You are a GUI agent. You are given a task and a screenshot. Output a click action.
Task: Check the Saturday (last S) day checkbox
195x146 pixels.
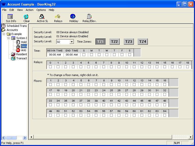129,55
